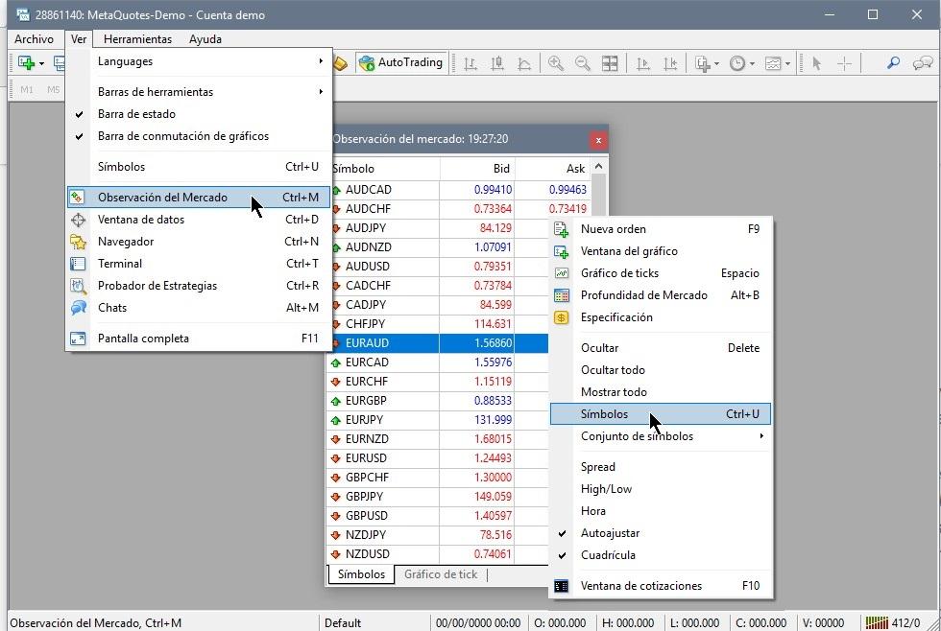The image size is (941, 631).
Task: Open Navegador from the Ver menu
Action: [x=199, y=242]
